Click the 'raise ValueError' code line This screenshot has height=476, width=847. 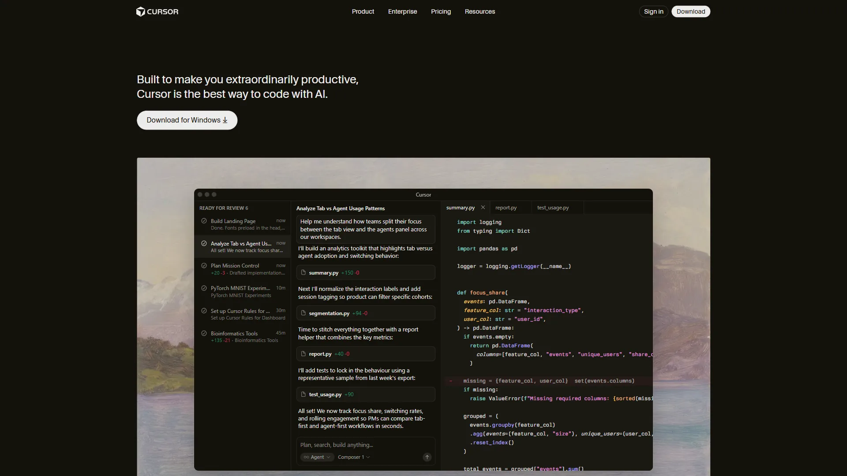[x=561, y=398]
